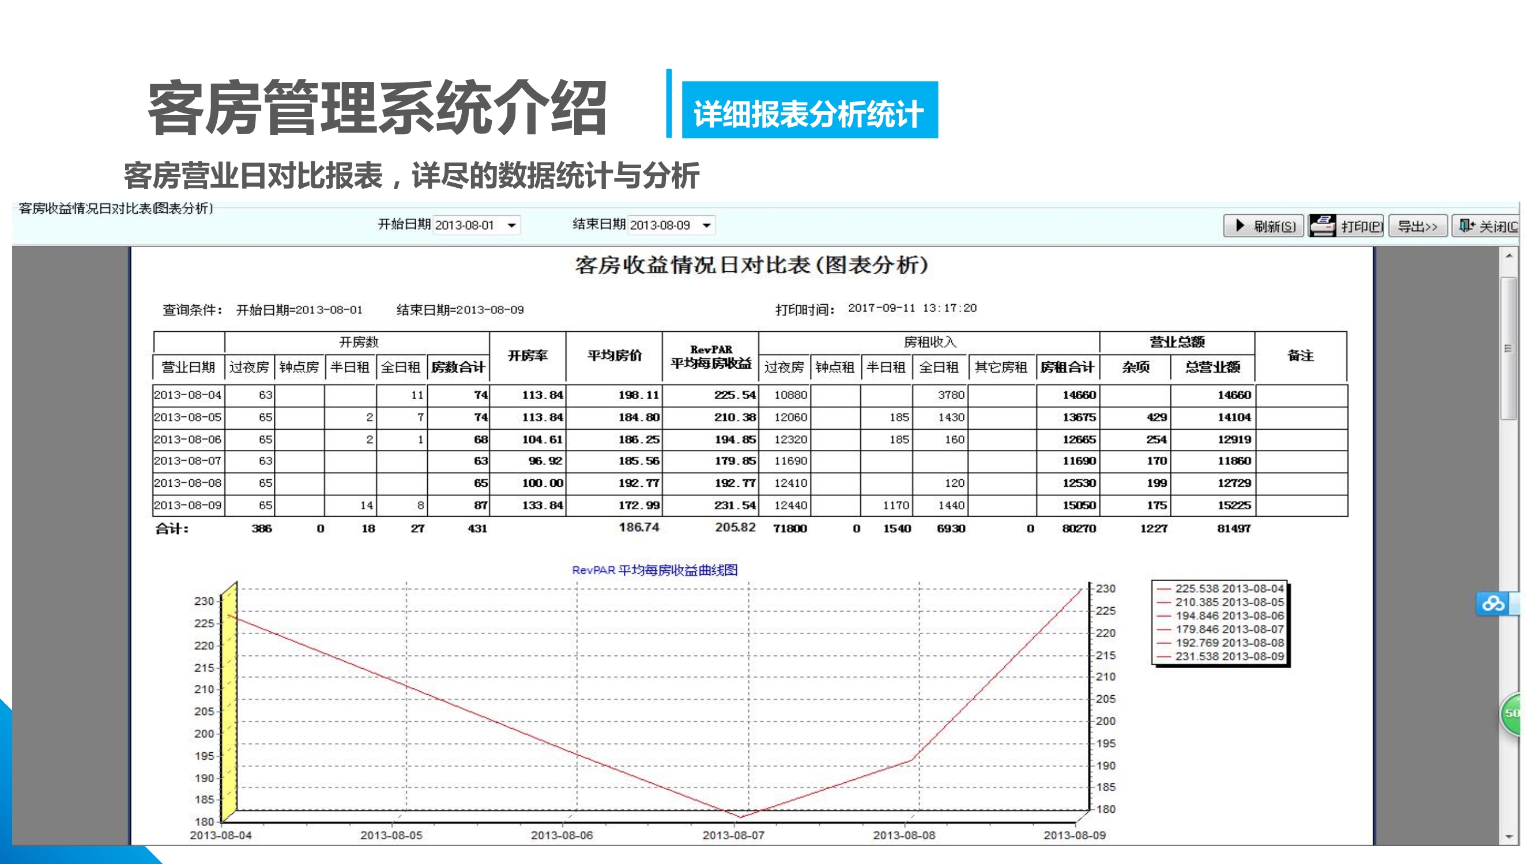This screenshot has height=864, width=1537.
Task: Open the 结束日期 dropdown arrow
Action: 706,225
